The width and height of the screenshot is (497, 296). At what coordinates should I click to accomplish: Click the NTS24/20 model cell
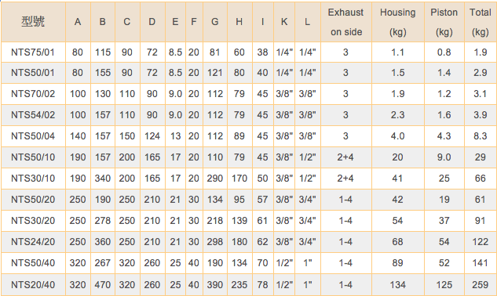pos(33,242)
